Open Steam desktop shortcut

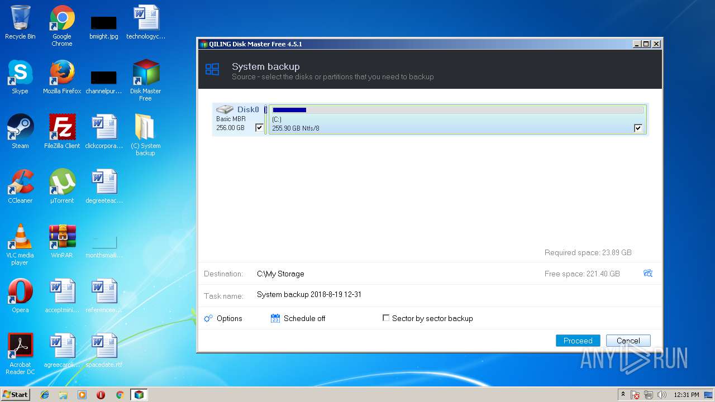click(x=20, y=132)
